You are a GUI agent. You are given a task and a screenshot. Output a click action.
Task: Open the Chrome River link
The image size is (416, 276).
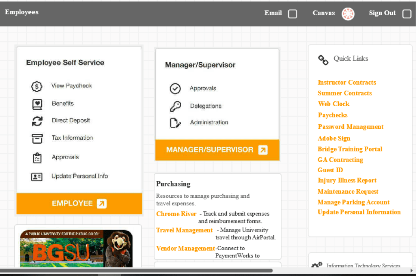pyautogui.click(x=176, y=214)
